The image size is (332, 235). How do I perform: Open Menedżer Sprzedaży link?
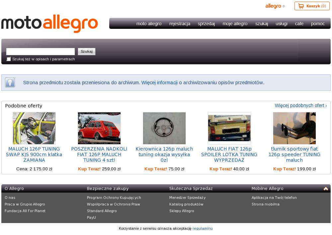coord(187,198)
